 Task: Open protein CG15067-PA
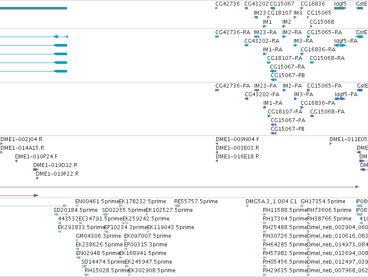tap(288, 120)
